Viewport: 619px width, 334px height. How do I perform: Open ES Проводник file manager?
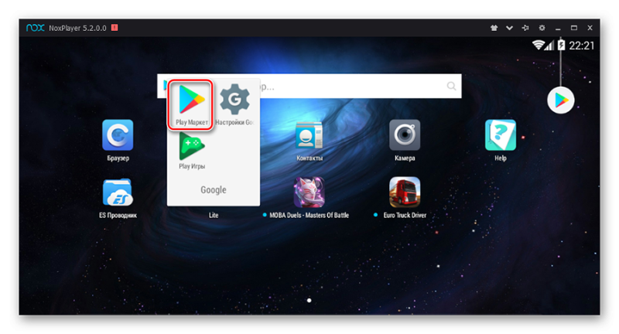(x=118, y=192)
